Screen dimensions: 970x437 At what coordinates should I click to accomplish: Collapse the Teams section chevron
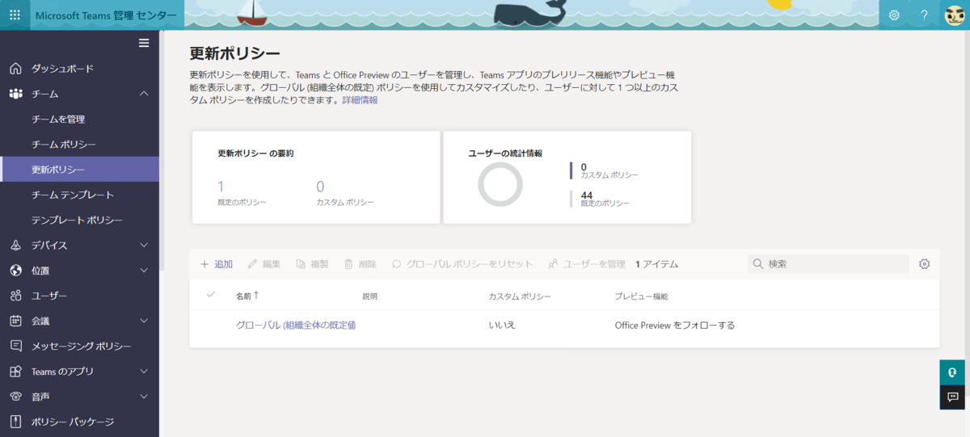tap(144, 94)
